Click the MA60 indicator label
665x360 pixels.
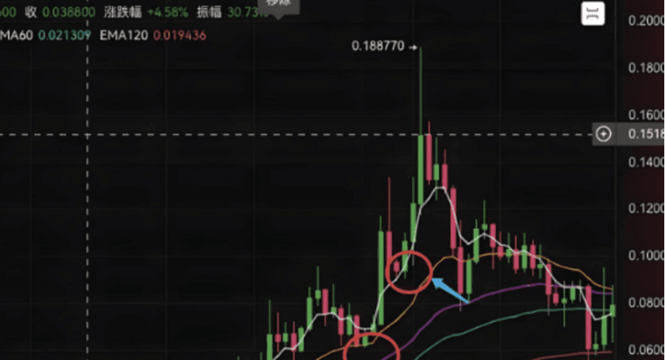pyautogui.click(x=16, y=35)
